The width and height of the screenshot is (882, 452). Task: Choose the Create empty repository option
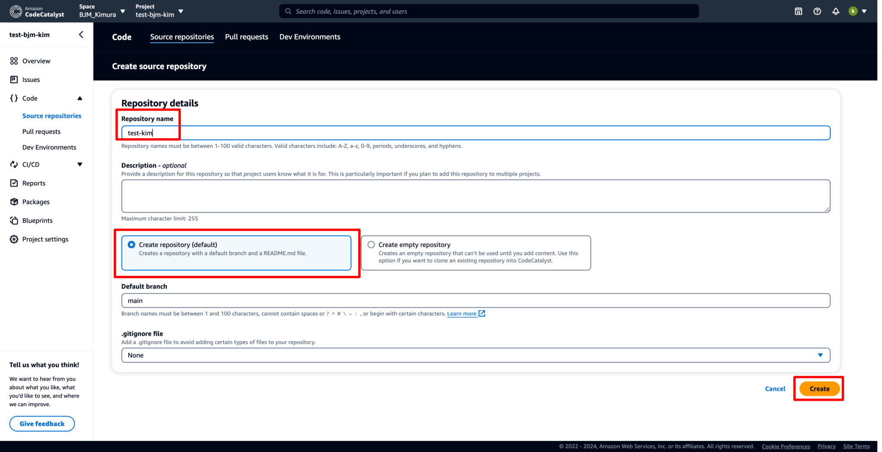coord(371,244)
